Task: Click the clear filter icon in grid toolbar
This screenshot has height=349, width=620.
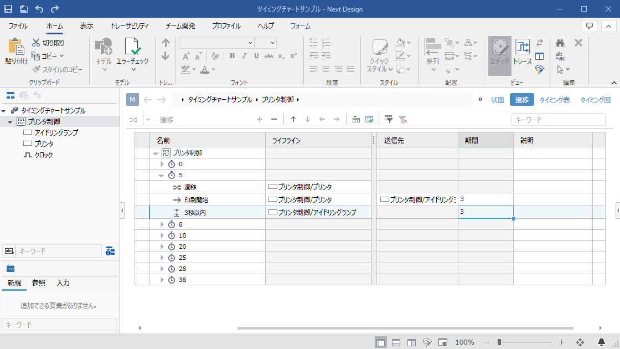Action: (x=403, y=119)
